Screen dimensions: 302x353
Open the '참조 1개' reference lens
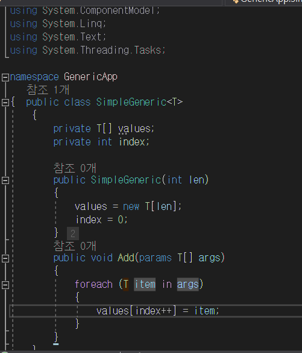(48, 90)
